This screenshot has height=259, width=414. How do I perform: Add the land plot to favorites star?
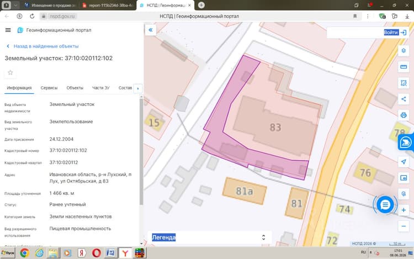[x=10, y=72]
